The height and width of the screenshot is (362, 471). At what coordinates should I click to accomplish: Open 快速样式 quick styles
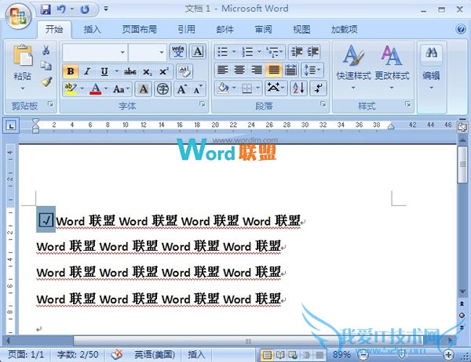[353, 67]
